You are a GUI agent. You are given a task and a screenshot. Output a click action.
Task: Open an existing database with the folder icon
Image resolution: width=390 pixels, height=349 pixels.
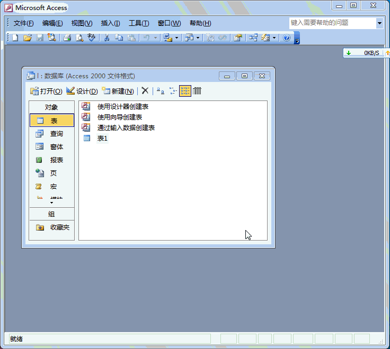(28, 38)
